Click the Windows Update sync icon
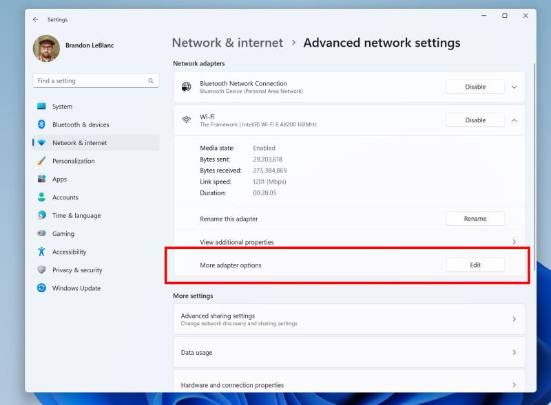551x405 pixels. coord(41,288)
